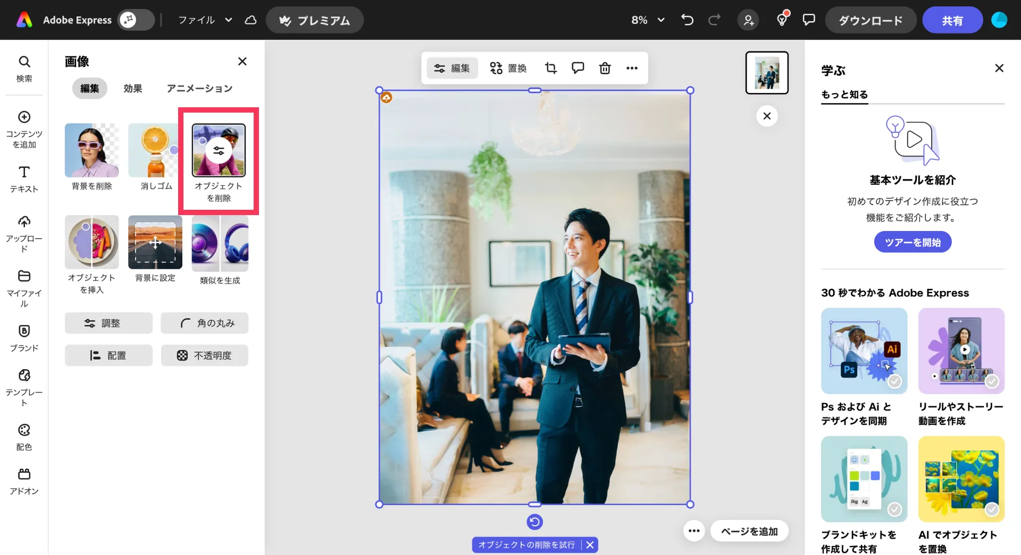Open more options in the floating image toolbar

[x=632, y=68]
